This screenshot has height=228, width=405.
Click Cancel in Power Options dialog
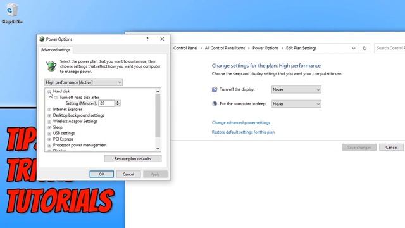click(128, 174)
